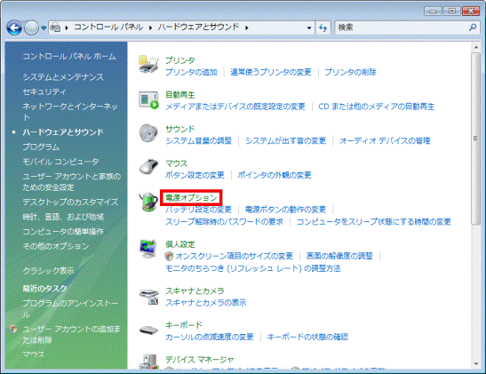Click システム音量の調整 link
486x374 pixels.
(199, 141)
